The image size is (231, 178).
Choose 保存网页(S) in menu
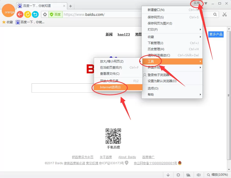click(x=172, y=17)
